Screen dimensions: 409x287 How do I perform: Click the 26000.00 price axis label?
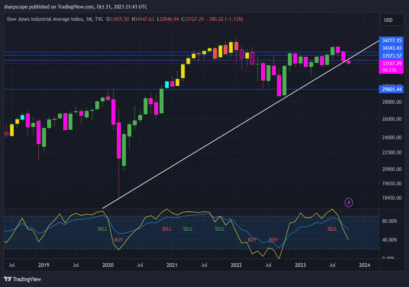[x=391, y=119]
